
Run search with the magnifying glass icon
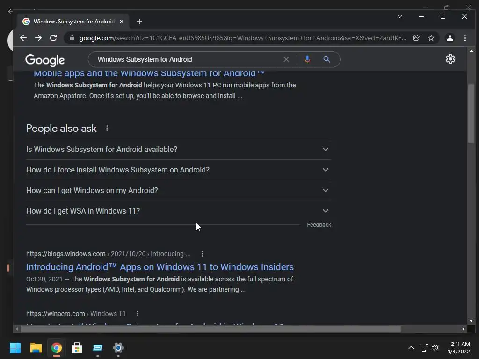click(327, 59)
